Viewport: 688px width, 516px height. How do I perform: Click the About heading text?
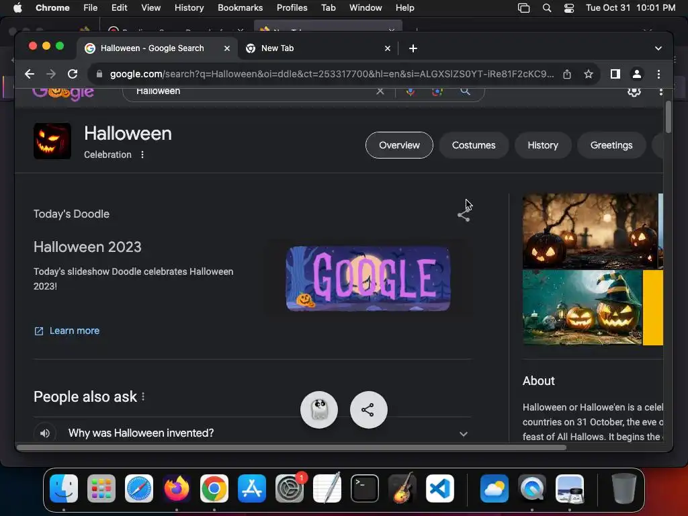coord(538,381)
